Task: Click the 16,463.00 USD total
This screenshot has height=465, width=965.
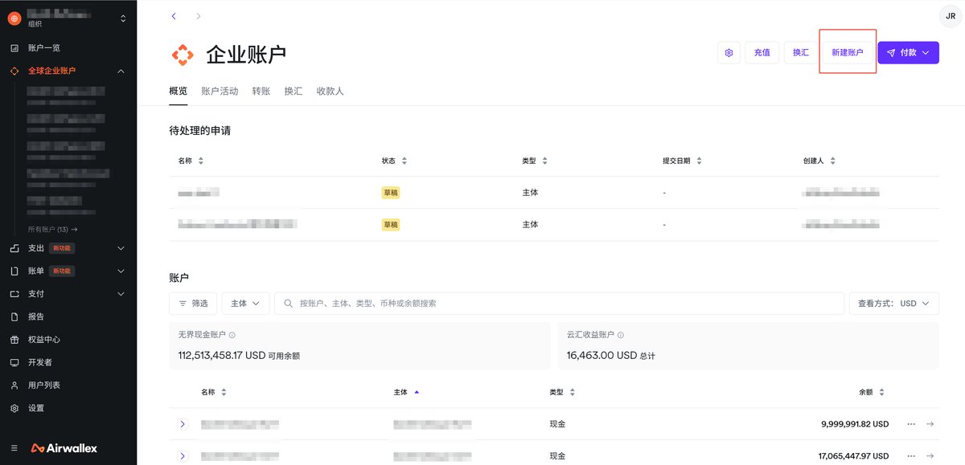Action: coord(602,356)
